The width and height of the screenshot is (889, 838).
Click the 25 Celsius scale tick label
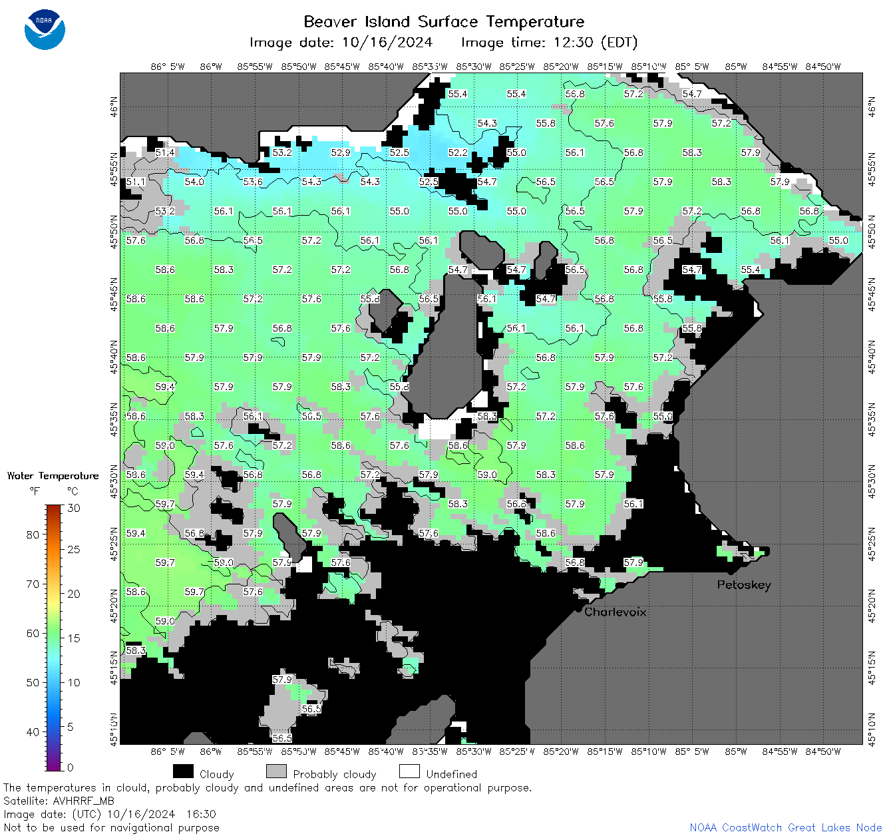[x=73, y=550]
